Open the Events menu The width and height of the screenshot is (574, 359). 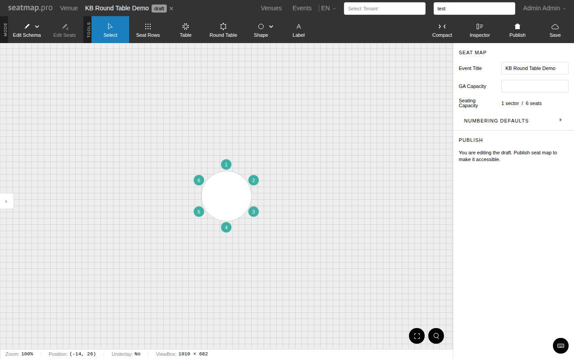[x=302, y=8]
